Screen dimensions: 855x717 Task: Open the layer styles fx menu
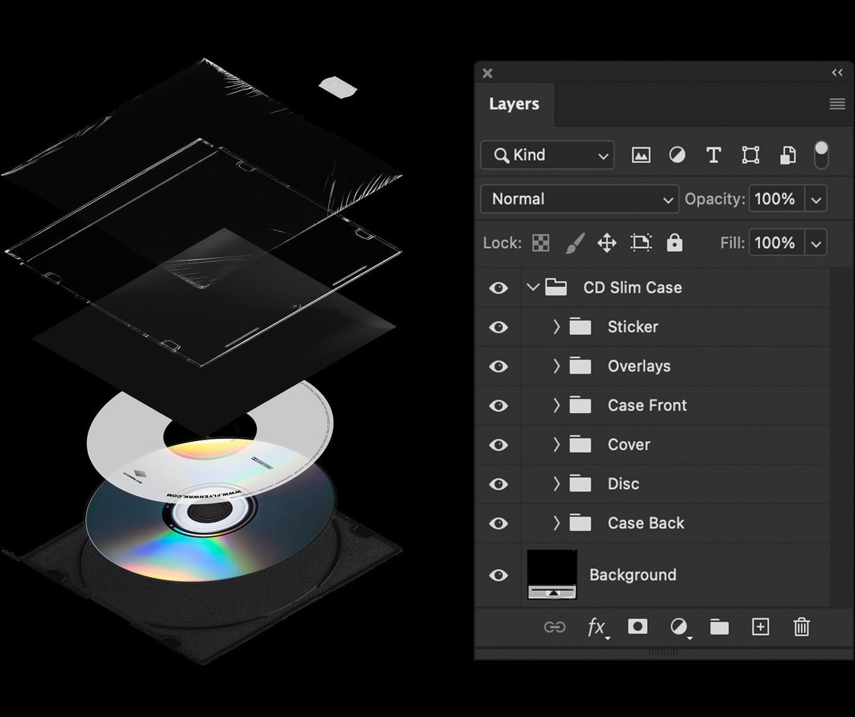pyautogui.click(x=596, y=627)
